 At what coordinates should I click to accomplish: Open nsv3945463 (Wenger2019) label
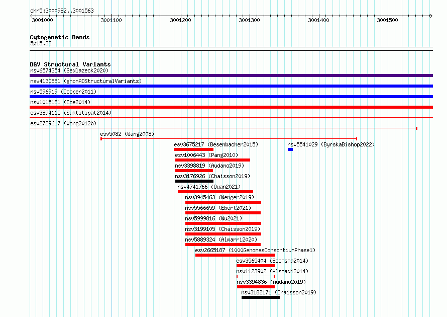219,197
